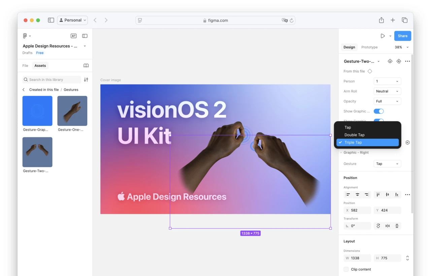Toggle the first Show Graphic switch
The width and height of the screenshot is (431, 276).
(x=379, y=111)
